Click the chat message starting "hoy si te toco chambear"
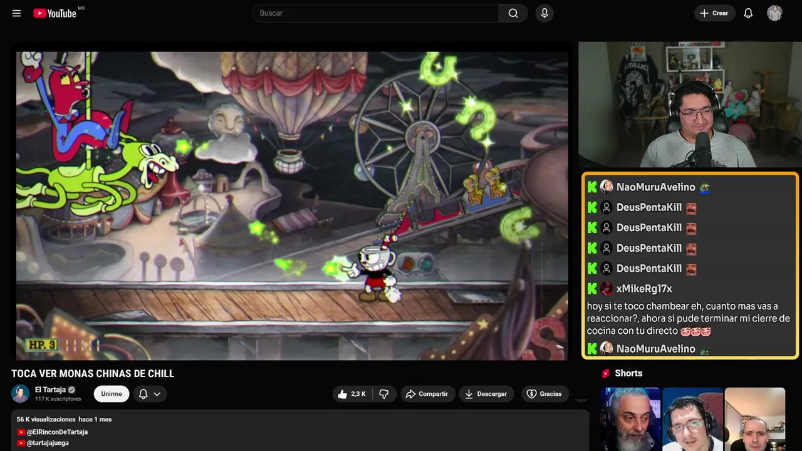The width and height of the screenshot is (802, 451). (689, 318)
